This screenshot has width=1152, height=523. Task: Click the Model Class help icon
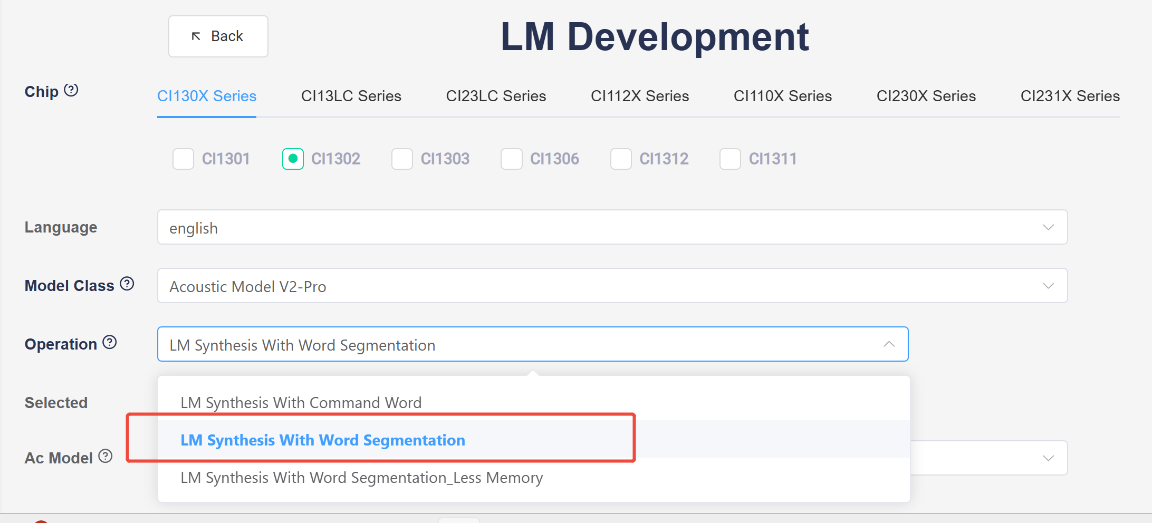[x=127, y=284]
